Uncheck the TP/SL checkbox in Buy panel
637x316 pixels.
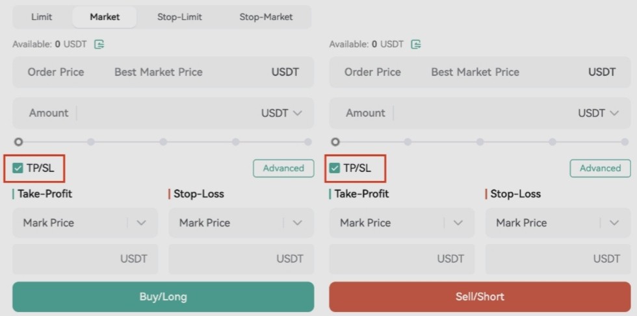coord(18,168)
